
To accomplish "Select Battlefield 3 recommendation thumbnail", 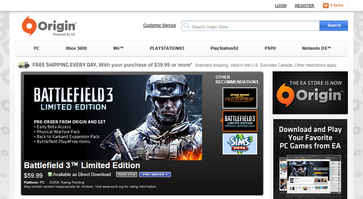I will point(240,121).
